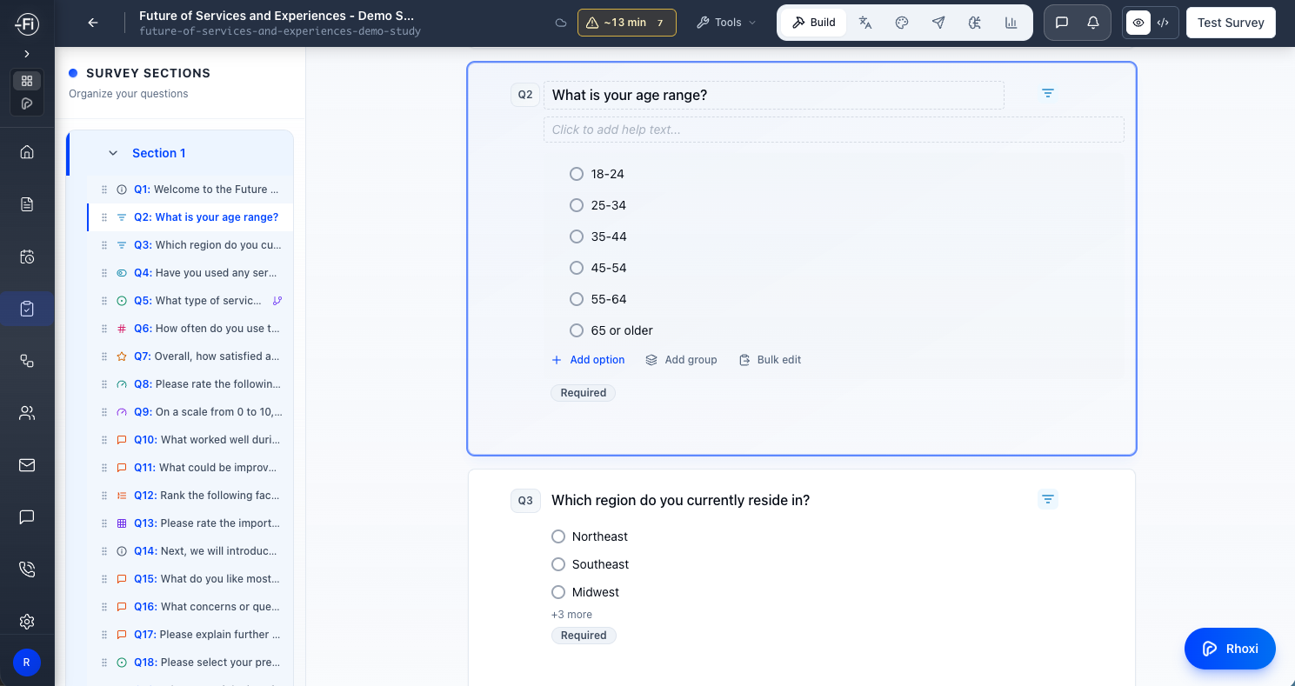The width and height of the screenshot is (1295, 686).
Task: Select the 65 or older radio option
Action: pos(576,330)
